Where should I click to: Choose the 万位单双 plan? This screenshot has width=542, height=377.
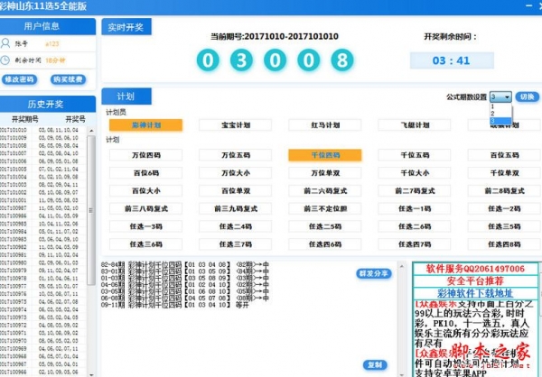pos(325,173)
